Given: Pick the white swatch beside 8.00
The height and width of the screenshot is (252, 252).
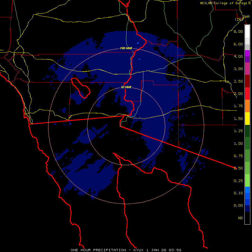Looking at the screenshot, I should tap(247, 31).
